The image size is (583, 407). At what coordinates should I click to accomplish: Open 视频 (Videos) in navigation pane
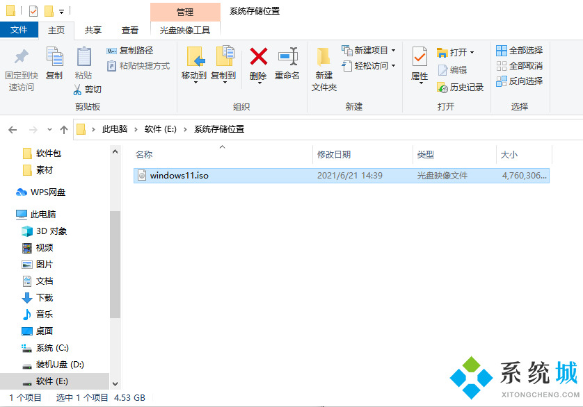coord(38,248)
